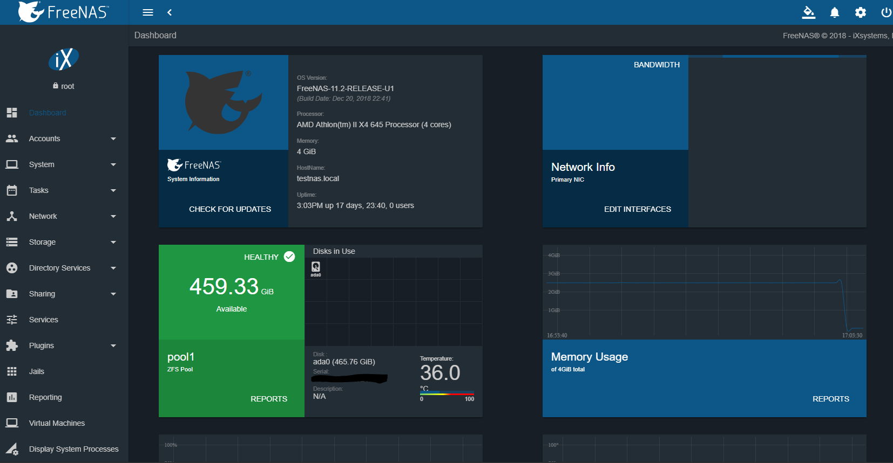Screen dimensions: 893x463
Task: Expand the Sharing menu arrow
Action: pyautogui.click(x=113, y=294)
